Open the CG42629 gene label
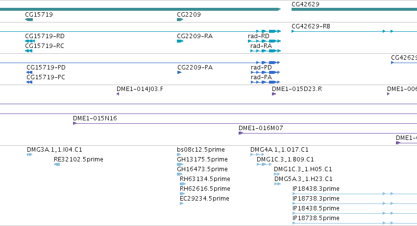This screenshot has width=417, height=226. (305, 4)
